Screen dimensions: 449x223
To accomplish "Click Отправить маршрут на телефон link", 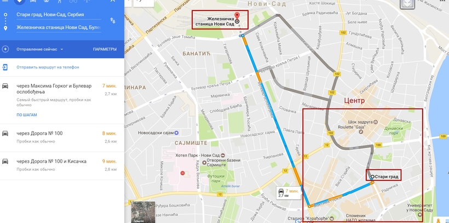I will point(48,67).
